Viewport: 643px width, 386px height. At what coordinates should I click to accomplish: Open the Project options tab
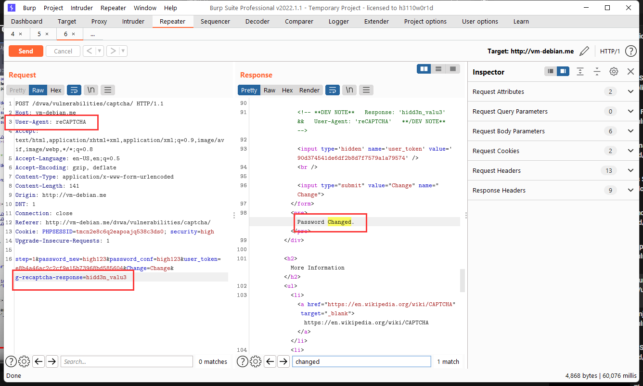pos(425,21)
